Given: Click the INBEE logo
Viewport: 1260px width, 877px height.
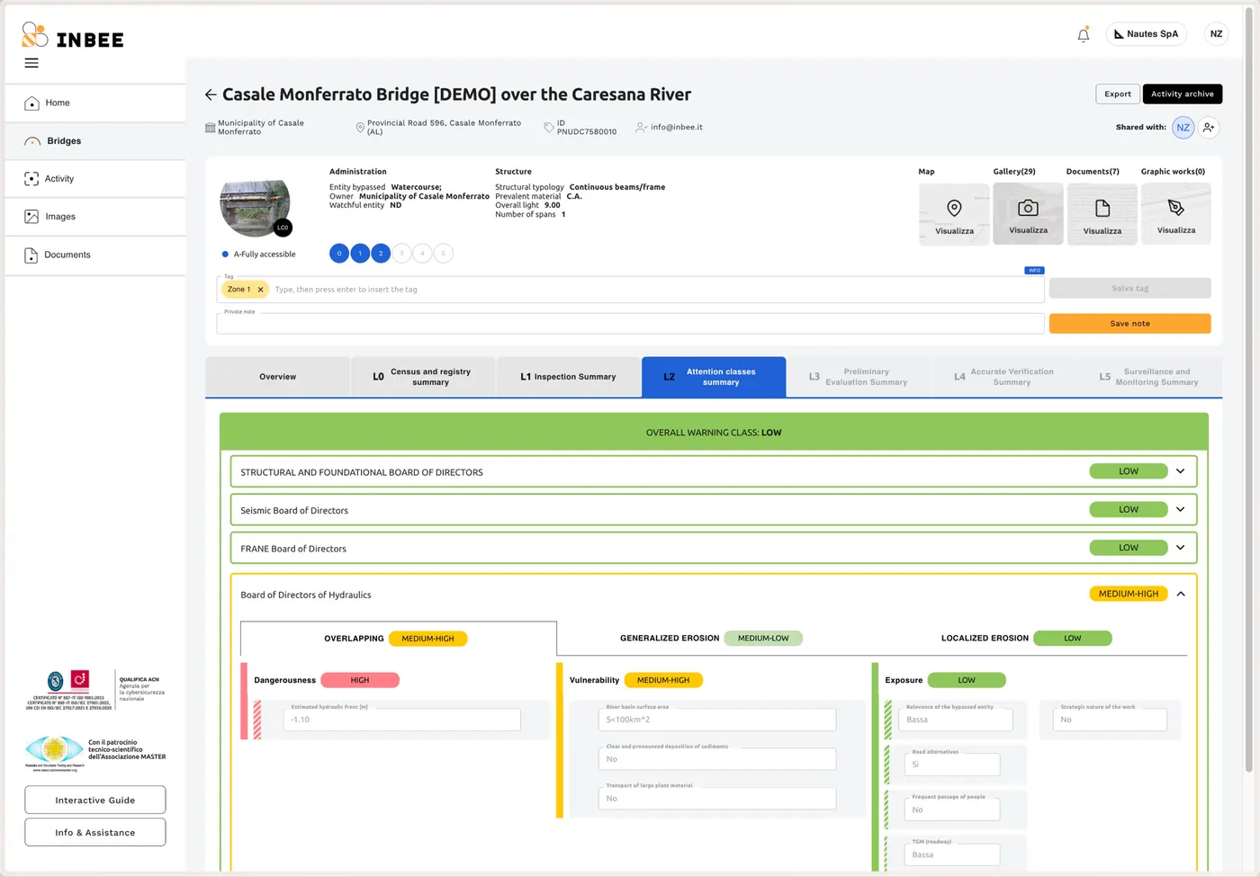Looking at the screenshot, I should pos(72,35).
